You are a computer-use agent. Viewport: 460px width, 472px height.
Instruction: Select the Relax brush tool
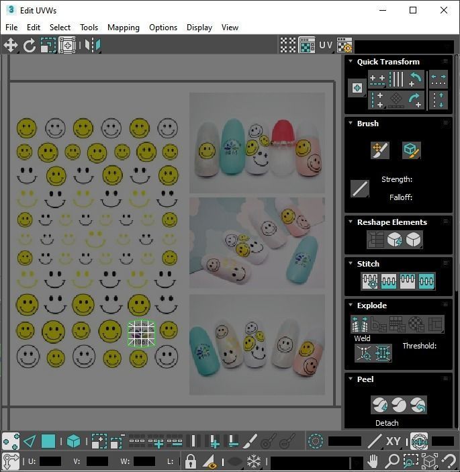411,150
